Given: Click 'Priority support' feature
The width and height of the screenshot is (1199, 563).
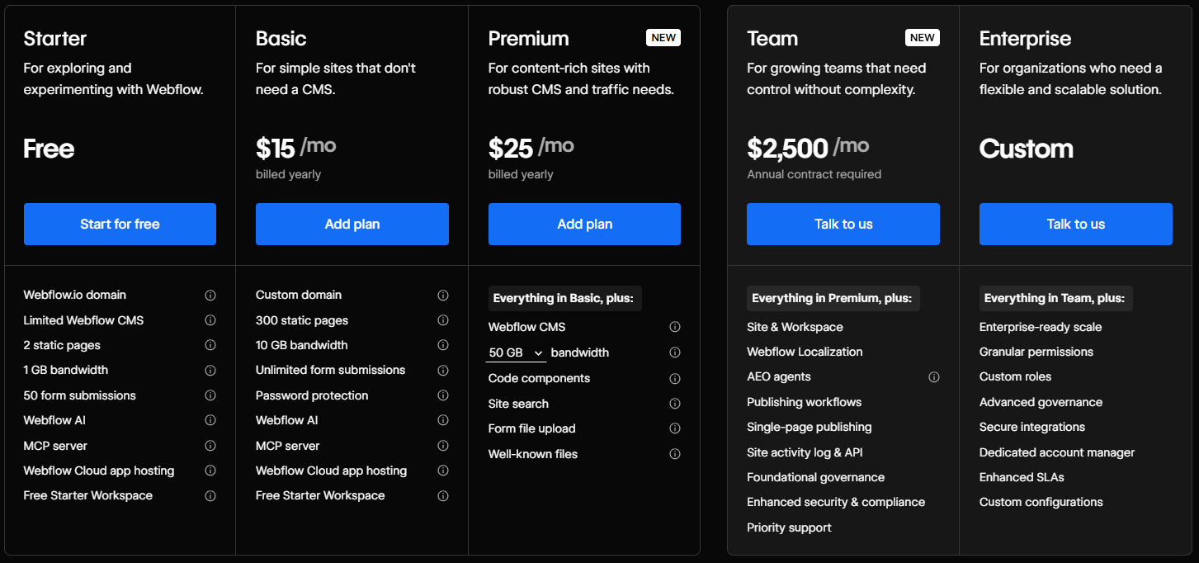Looking at the screenshot, I should [790, 528].
